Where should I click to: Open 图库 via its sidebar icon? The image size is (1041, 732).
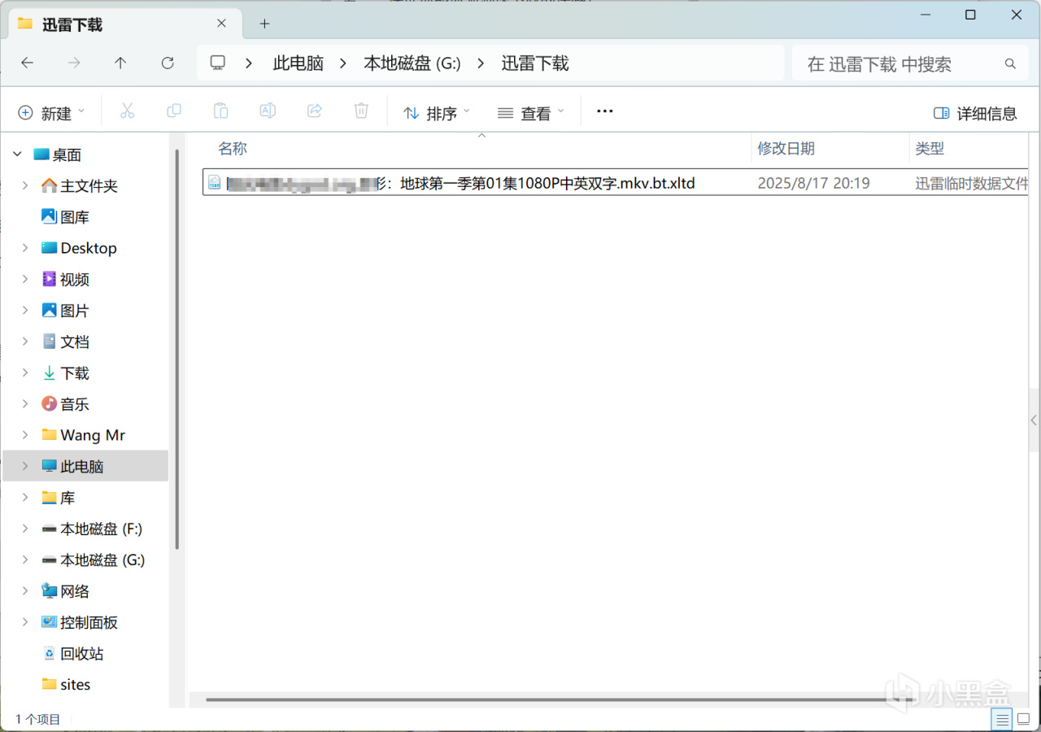[x=49, y=217]
